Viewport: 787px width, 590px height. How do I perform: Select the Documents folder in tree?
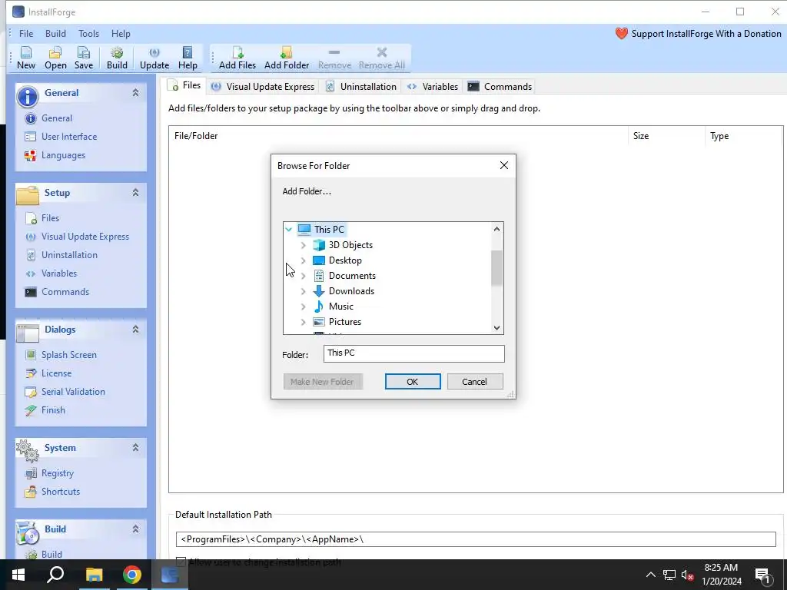click(x=352, y=276)
